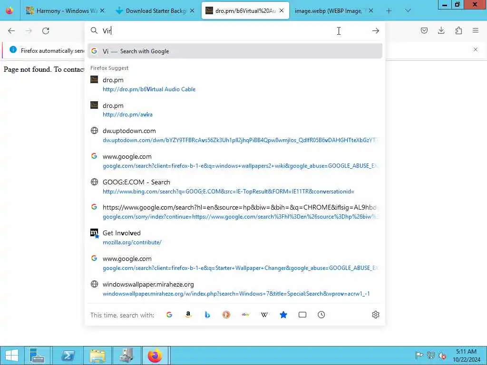Click the Go arrow in the address bar
The height and width of the screenshot is (365, 487).
tap(376, 31)
